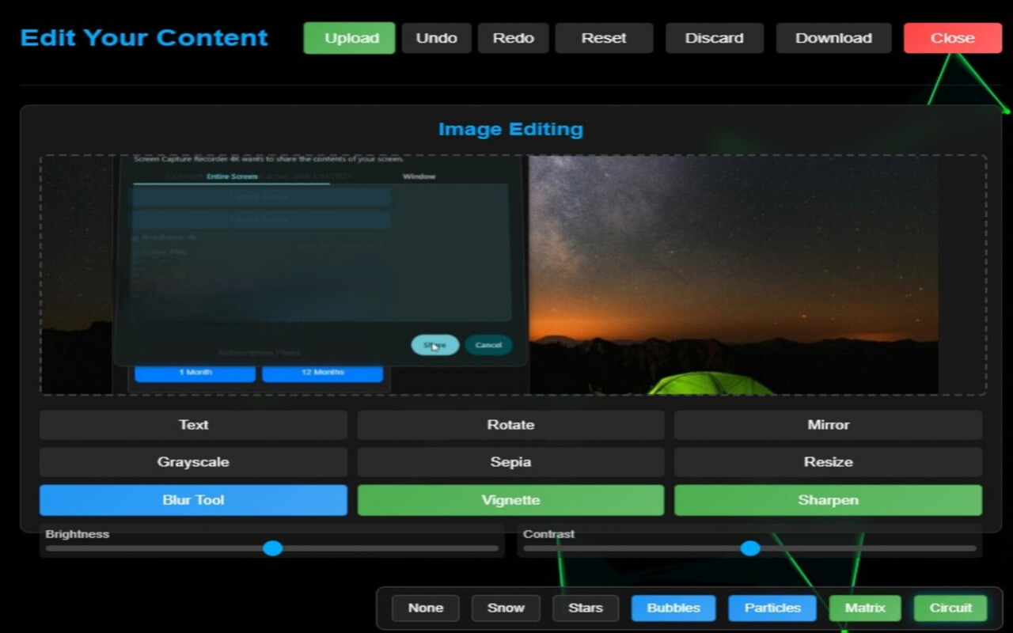Click the Window tab in preview
Image resolution: width=1013 pixels, height=633 pixels.
(419, 176)
